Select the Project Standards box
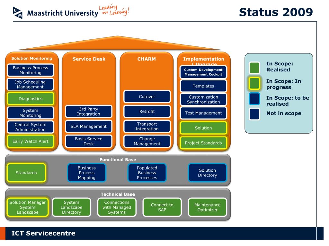Viewport: 329px width, 246px height. point(203,143)
